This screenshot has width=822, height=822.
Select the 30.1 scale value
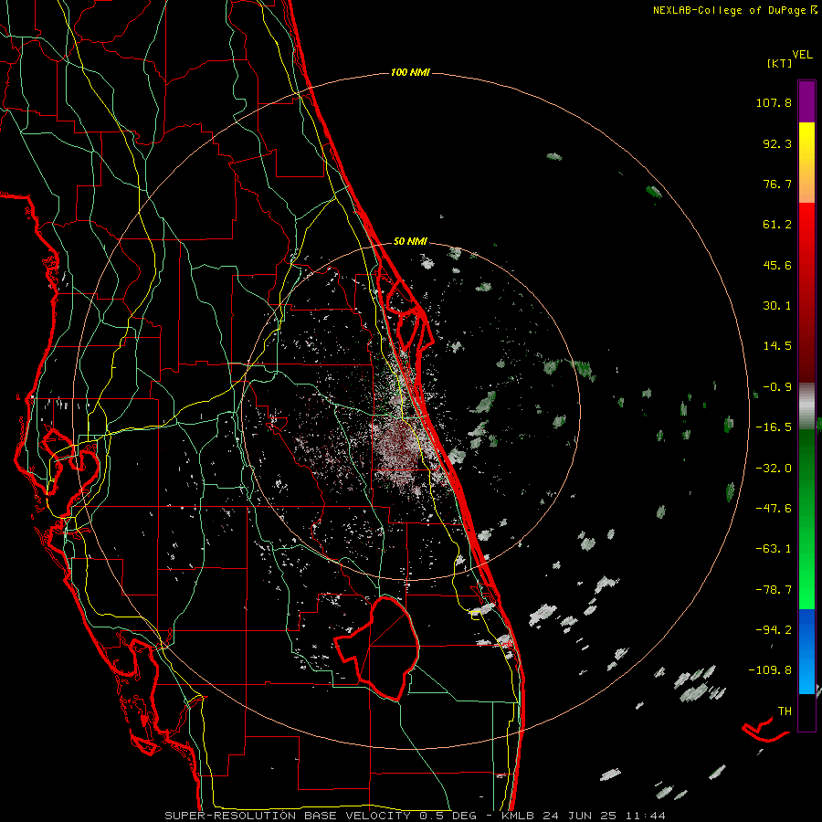click(777, 306)
